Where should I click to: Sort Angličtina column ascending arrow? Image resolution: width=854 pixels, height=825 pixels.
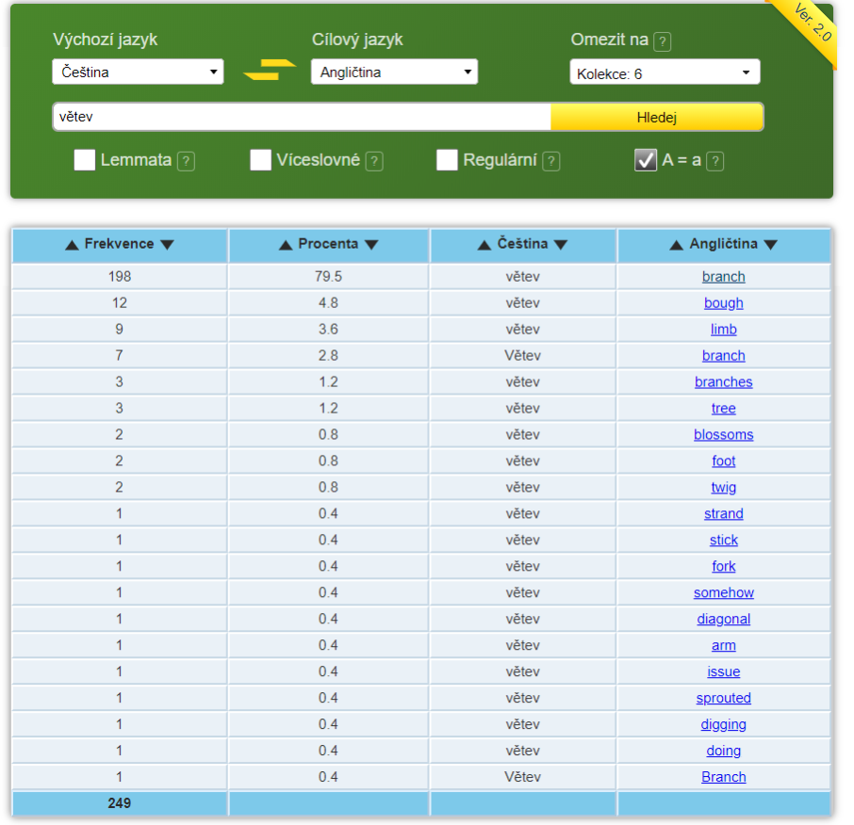[676, 245]
